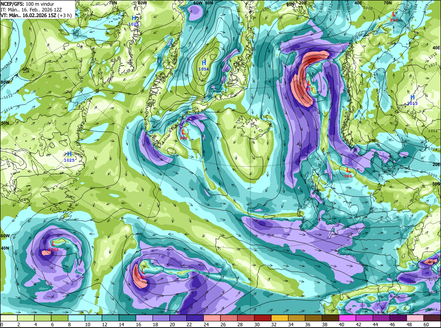
Task: Select the deep indigo 22–24 legend swatch
Action: coord(195,318)
